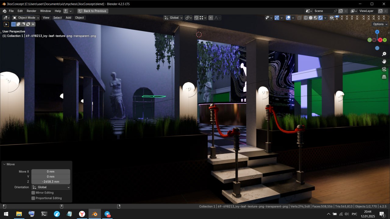Toggle the viewport gizmo display button
The width and height of the screenshot is (390, 219).
click(277, 18)
